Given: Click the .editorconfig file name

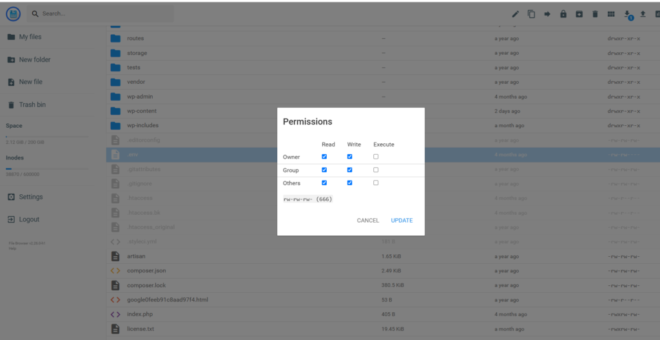Looking at the screenshot, I should point(144,140).
